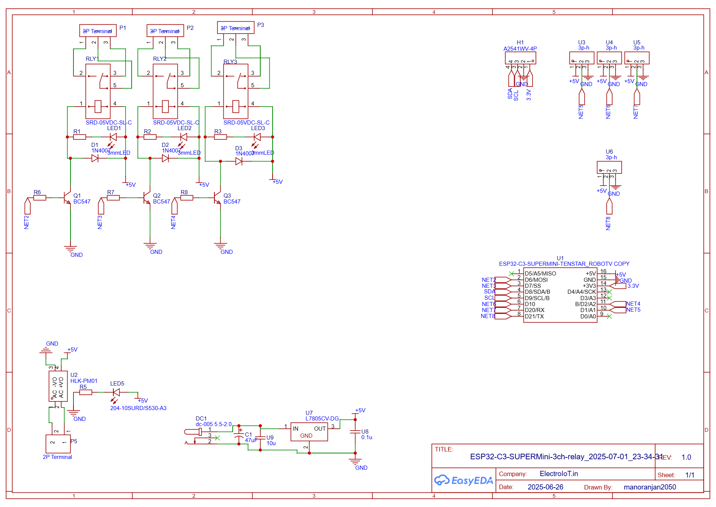Viewport: 716px width, 507px height.
Task: Click SRD-05VDC-SL-C label under RLY1
Action: click(109, 123)
